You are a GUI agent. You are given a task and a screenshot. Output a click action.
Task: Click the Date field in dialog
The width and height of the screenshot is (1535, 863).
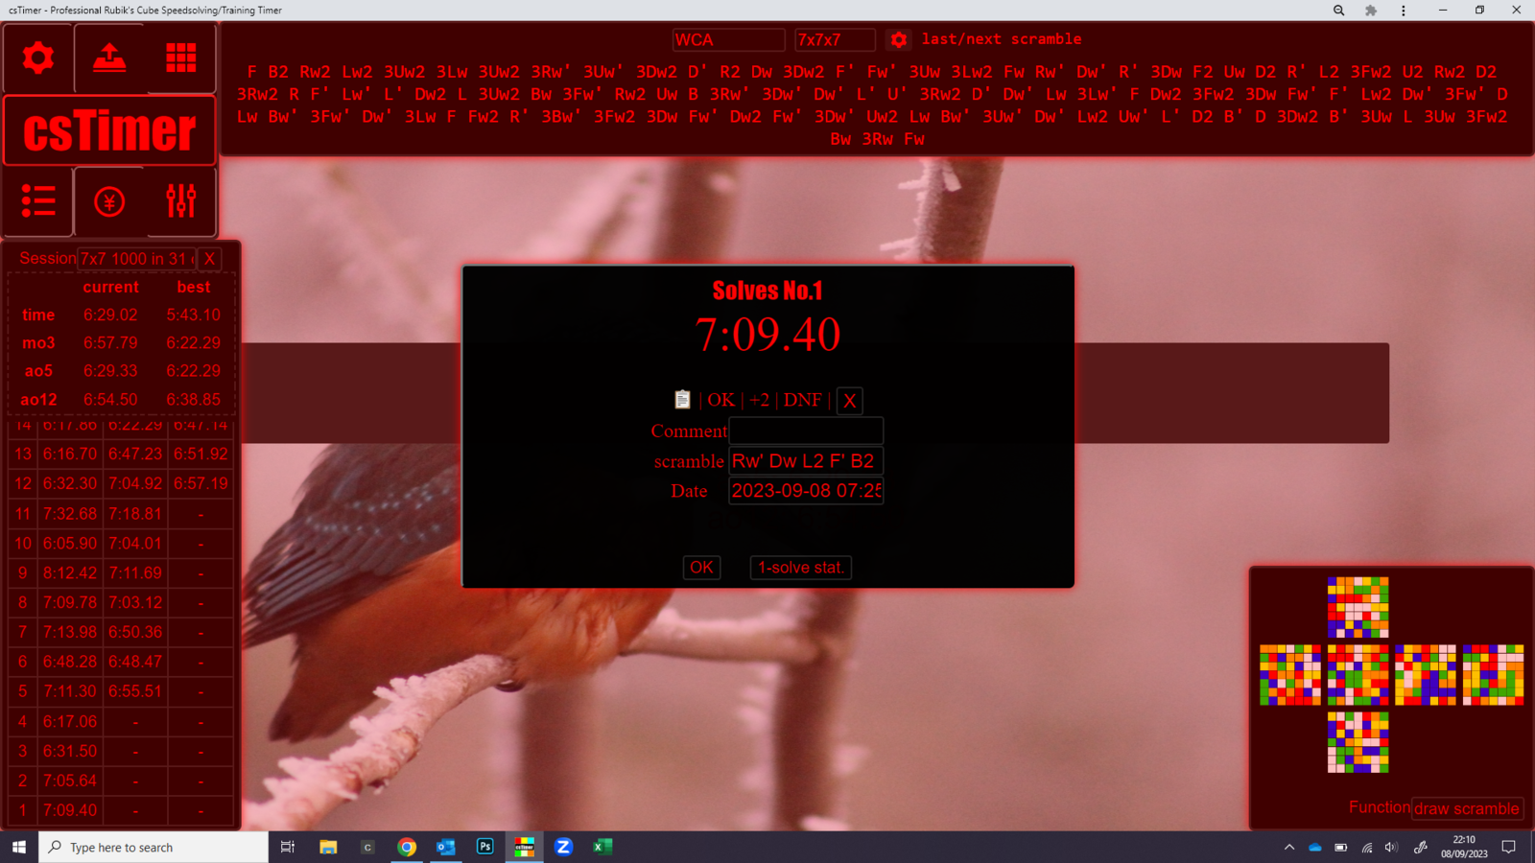806,491
